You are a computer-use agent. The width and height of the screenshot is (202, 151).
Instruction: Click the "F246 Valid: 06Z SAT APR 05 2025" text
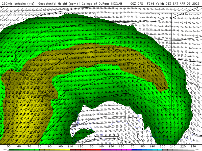[173, 4]
